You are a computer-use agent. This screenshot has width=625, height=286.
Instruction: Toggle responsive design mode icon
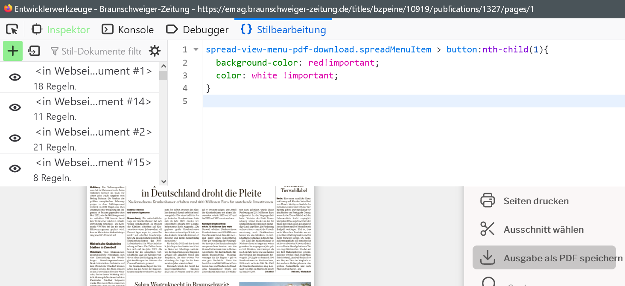(37, 29)
